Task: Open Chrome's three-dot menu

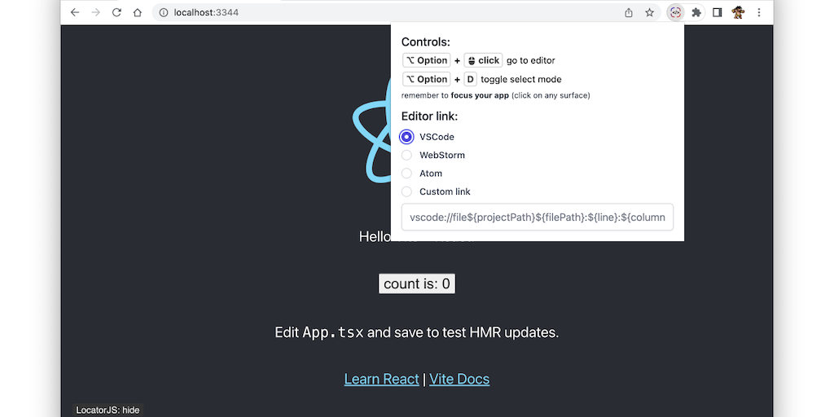Action: (759, 12)
